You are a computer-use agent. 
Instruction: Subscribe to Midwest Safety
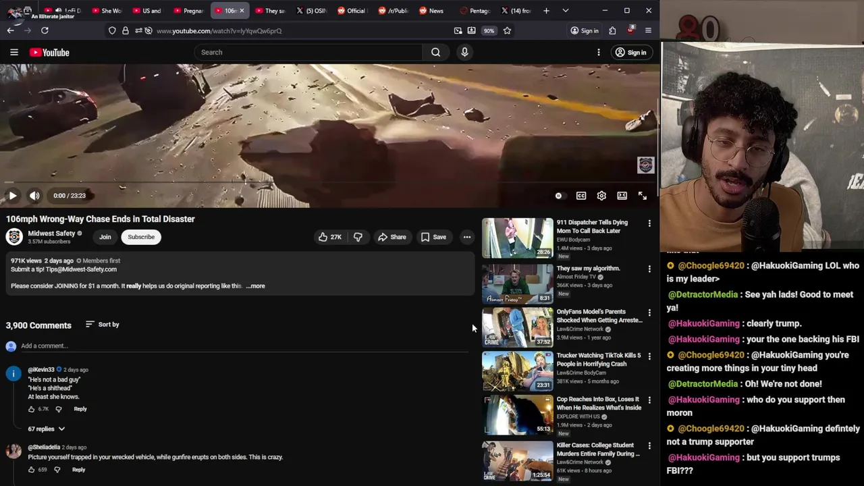point(141,237)
